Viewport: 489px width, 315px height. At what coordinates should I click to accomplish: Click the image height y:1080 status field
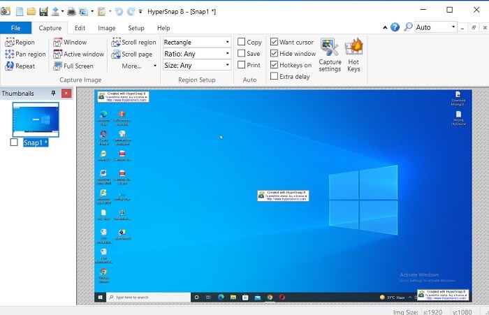(x=462, y=312)
